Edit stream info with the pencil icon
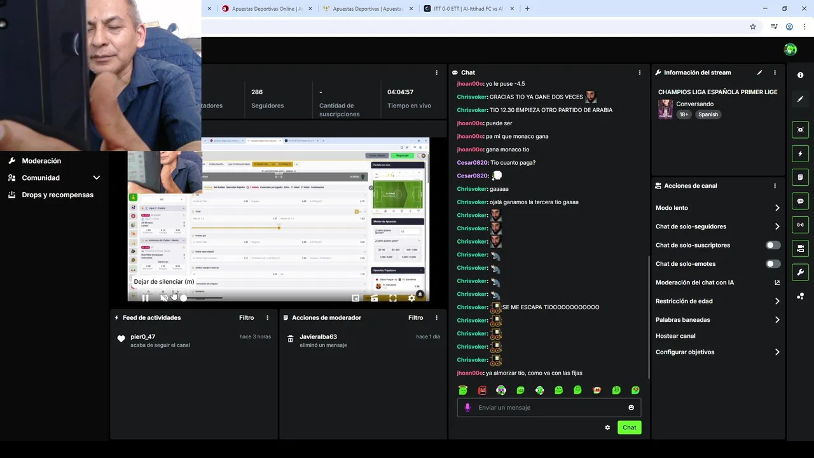 tap(759, 73)
